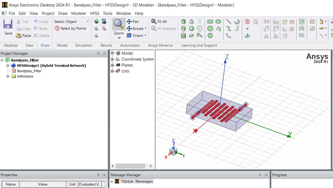Open the Select Object mode dropdown
This screenshot has width=333, height=188.
[x=87, y=22]
